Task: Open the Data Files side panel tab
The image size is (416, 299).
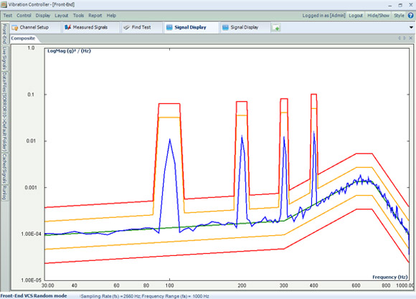Action: point(4,111)
